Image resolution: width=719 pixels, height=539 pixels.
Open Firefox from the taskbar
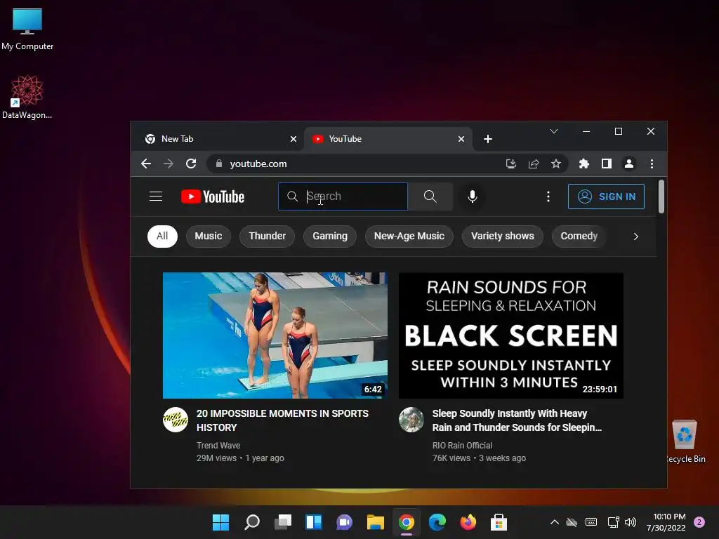468,522
